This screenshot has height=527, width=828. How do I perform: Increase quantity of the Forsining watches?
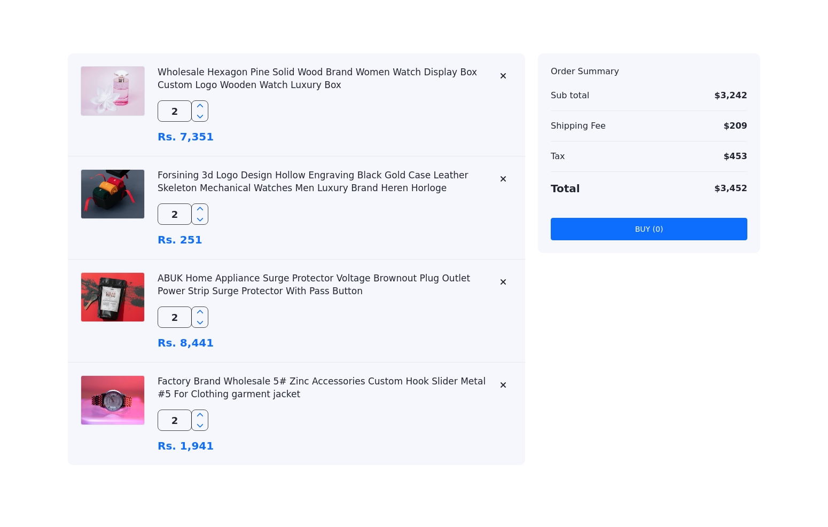[200, 209]
